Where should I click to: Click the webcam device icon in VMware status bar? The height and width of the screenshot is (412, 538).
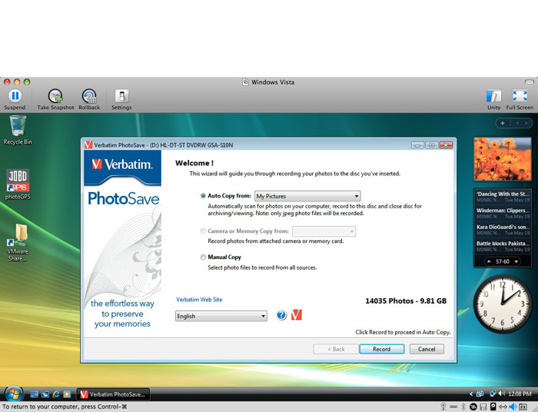(x=443, y=407)
